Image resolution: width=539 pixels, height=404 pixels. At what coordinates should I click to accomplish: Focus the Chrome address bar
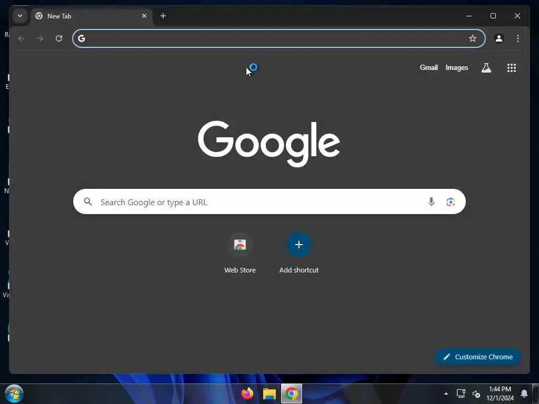(x=279, y=38)
